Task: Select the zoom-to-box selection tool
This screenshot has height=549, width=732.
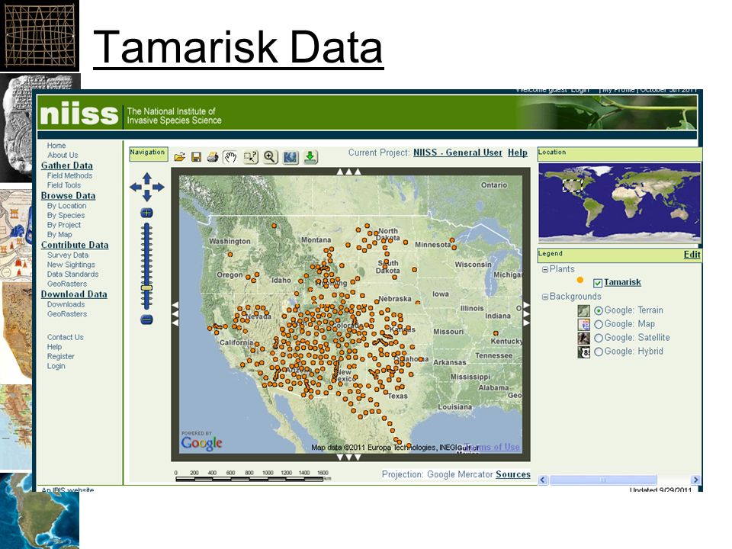Action: pyautogui.click(x=251, y=157)
